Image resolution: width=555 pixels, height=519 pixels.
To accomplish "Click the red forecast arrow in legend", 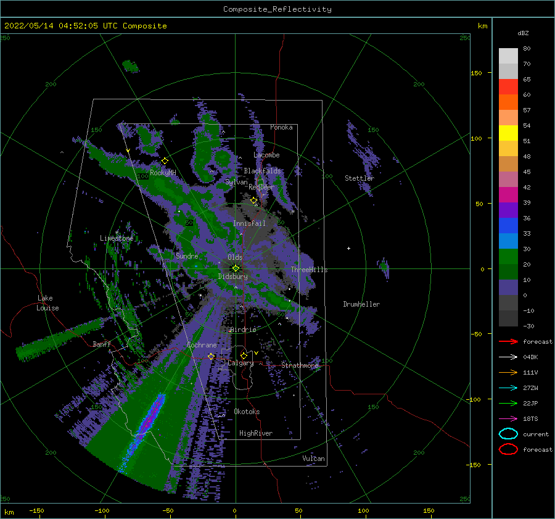I will point(508,341).
